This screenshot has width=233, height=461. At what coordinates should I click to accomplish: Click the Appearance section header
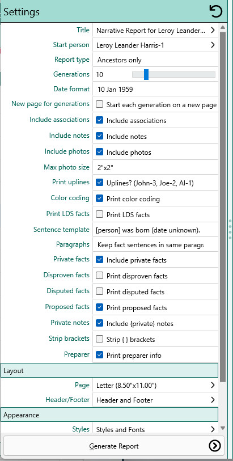(109, 415)
